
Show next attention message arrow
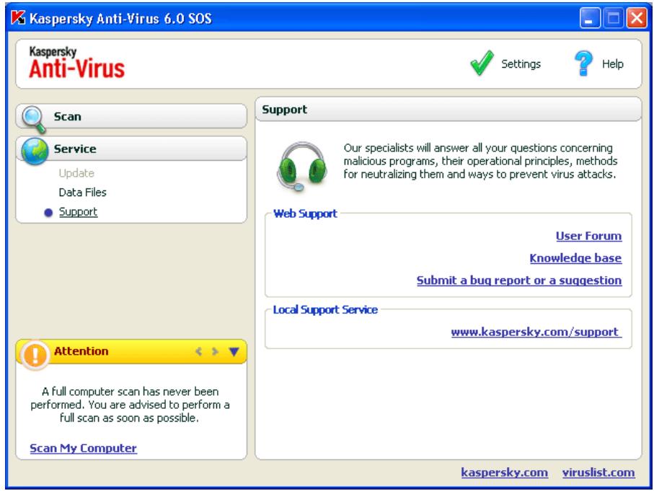click(215, 351)
